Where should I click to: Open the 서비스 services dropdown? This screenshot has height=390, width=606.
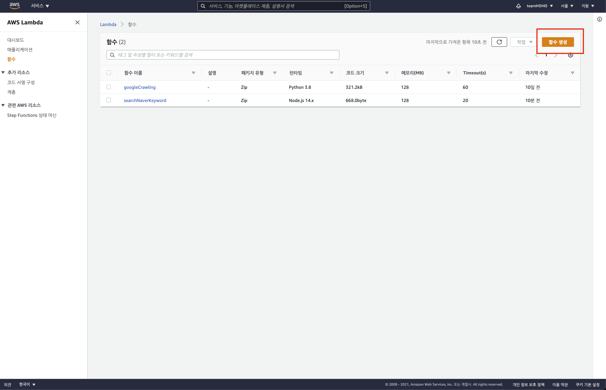point(40,6)
